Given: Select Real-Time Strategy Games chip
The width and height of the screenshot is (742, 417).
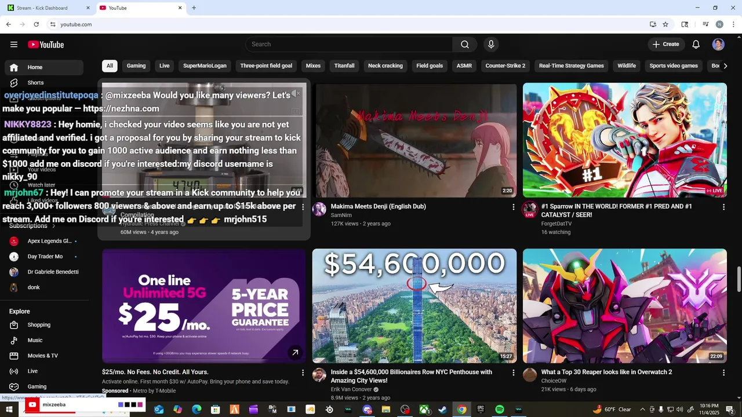Looking at the screenshot, I should click(x=572, y=66).
